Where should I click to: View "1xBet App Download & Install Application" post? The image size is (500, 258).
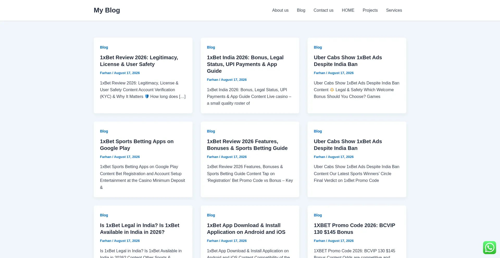[246, 229]
